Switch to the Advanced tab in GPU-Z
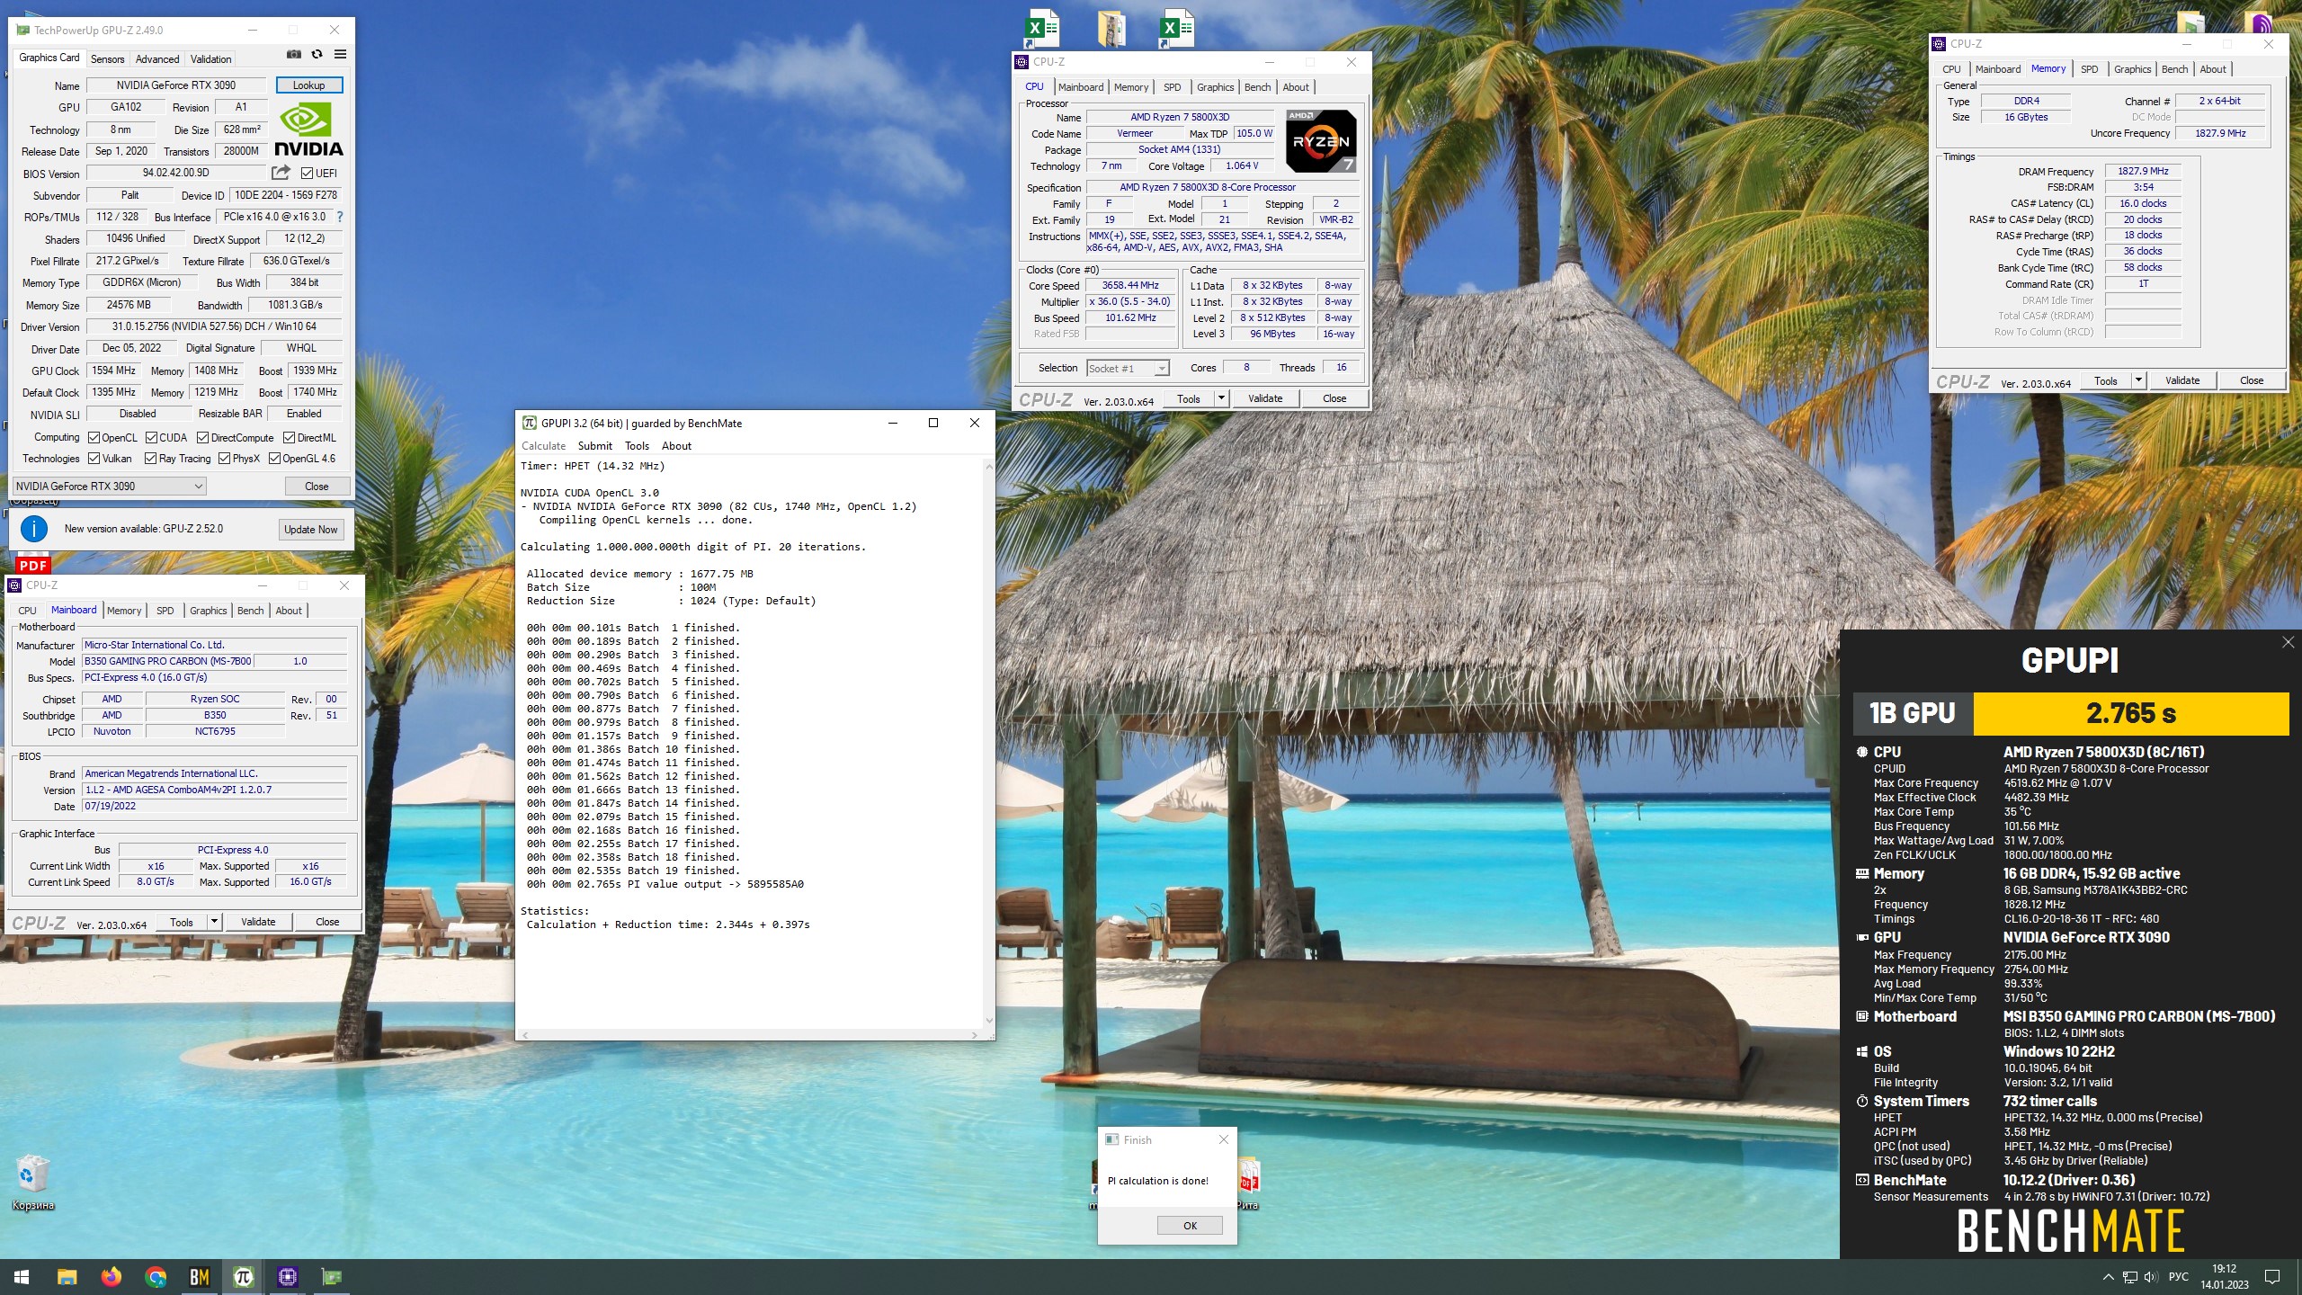 coord(157,59)
